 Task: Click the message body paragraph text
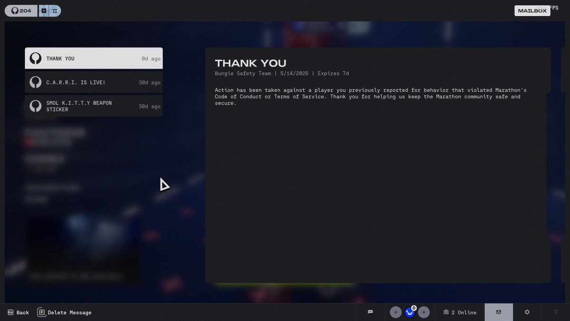(x=370, y=97)
